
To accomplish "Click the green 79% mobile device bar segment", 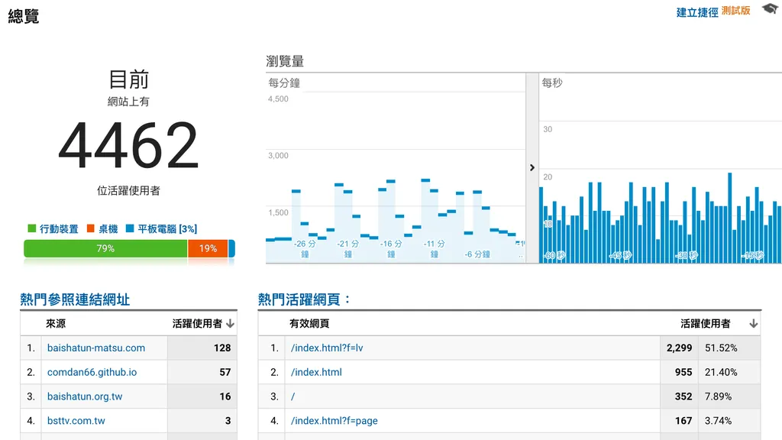I will [x=105, y=248].
